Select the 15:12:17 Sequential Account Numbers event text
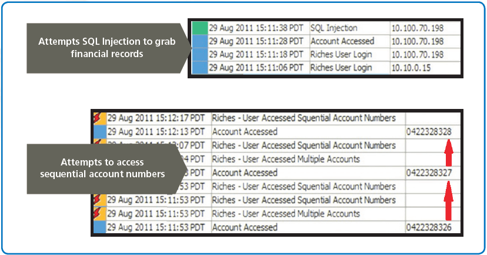Viewport: 487px width, 255px height. tap(303, 118)
